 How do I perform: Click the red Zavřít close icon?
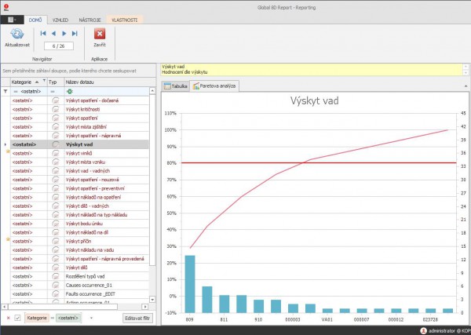[100, 34]
